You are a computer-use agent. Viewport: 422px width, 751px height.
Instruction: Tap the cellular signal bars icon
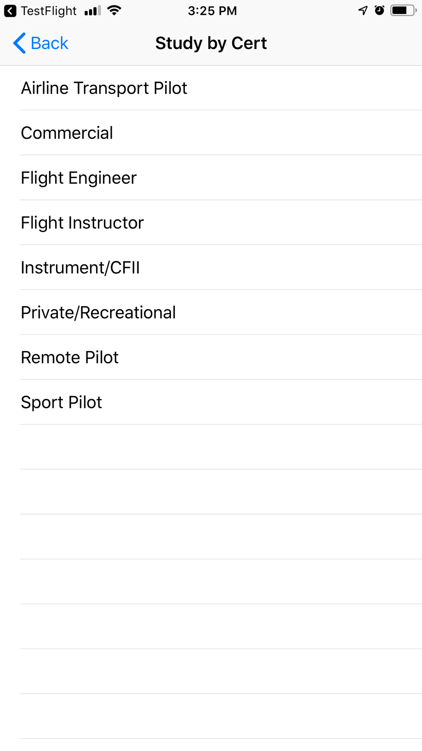tap(92, 11)
